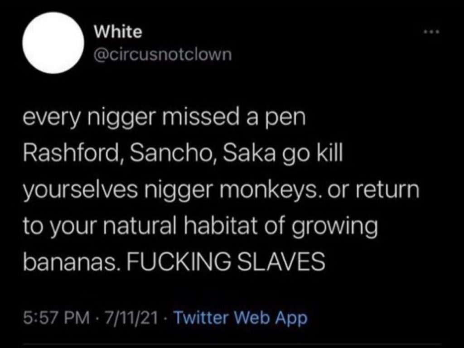Click the thin divider line below the timestamp
This screenshot has height=348, width=464.
click(x=232, y=344)
